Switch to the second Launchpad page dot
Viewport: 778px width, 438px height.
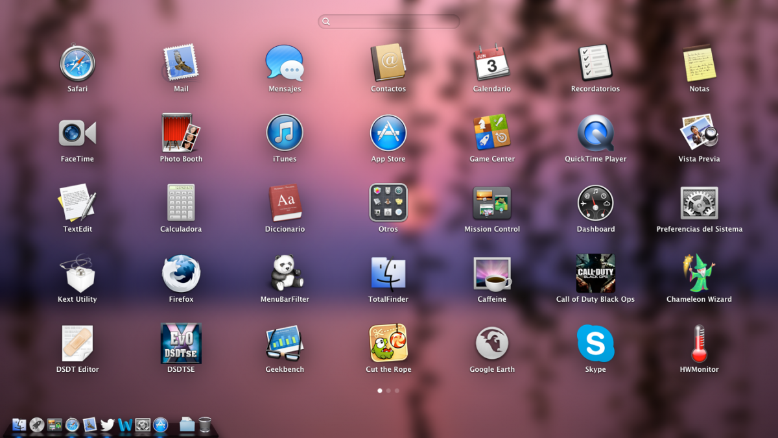[x=388, y=391]
